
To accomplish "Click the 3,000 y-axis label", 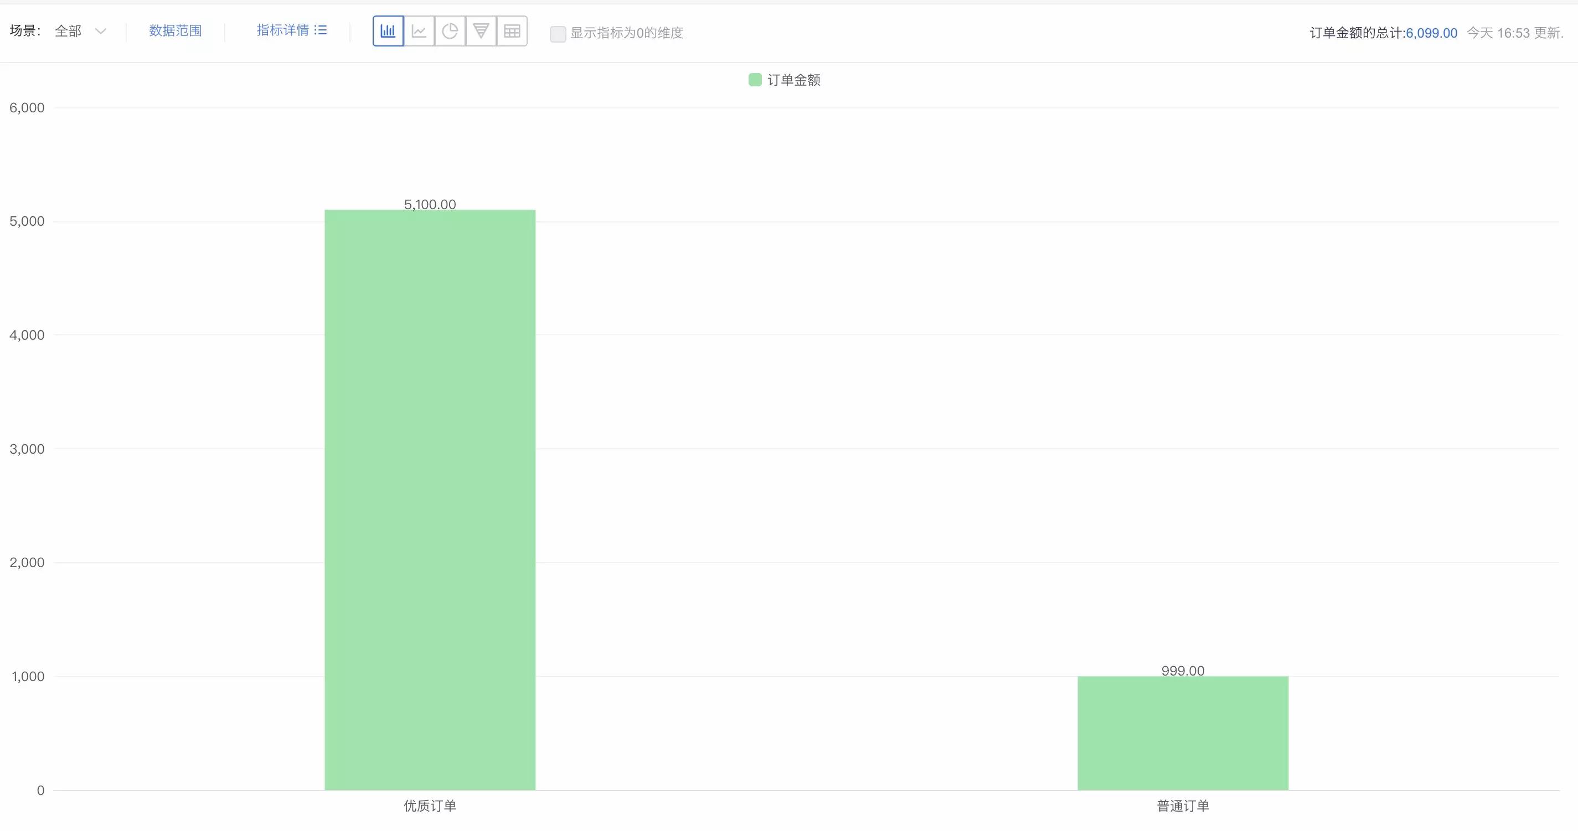I will coord(27,449).
